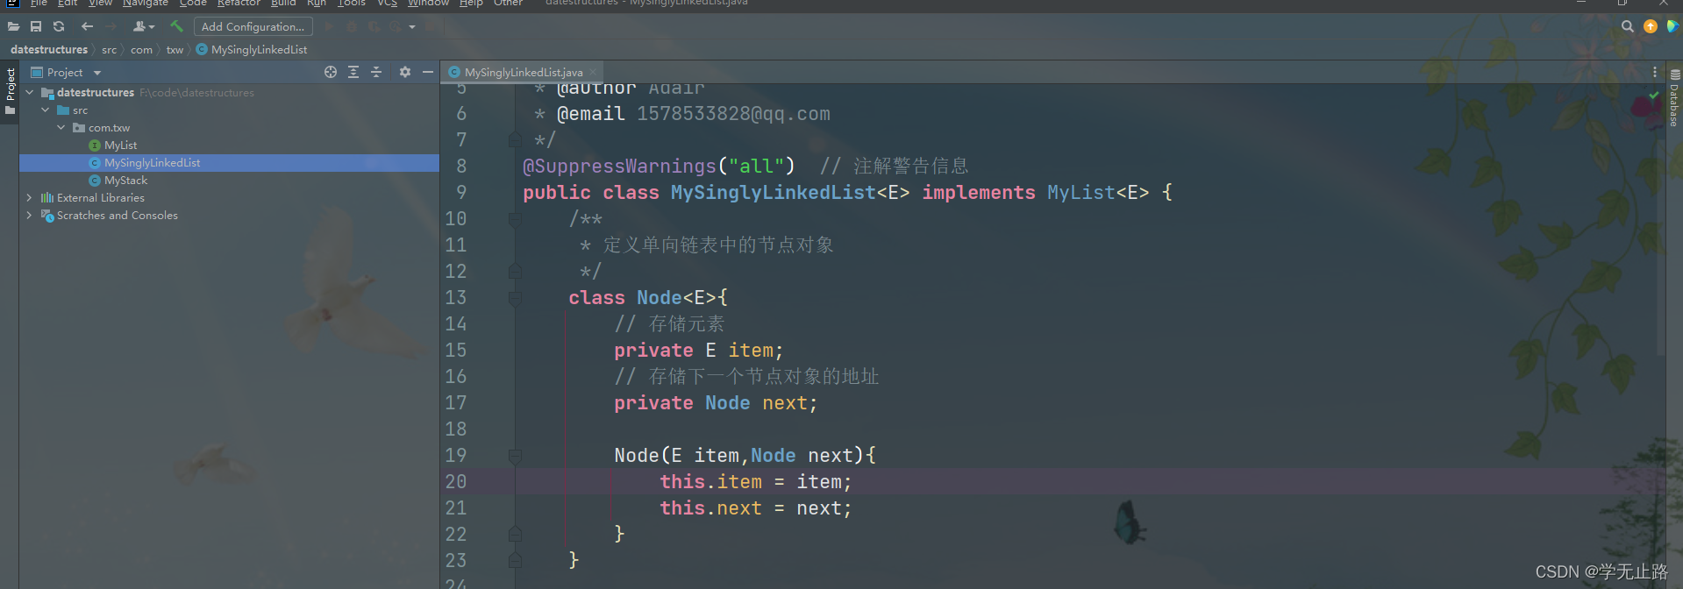Click the Collapse All icon in Project panel

(376, 72)
